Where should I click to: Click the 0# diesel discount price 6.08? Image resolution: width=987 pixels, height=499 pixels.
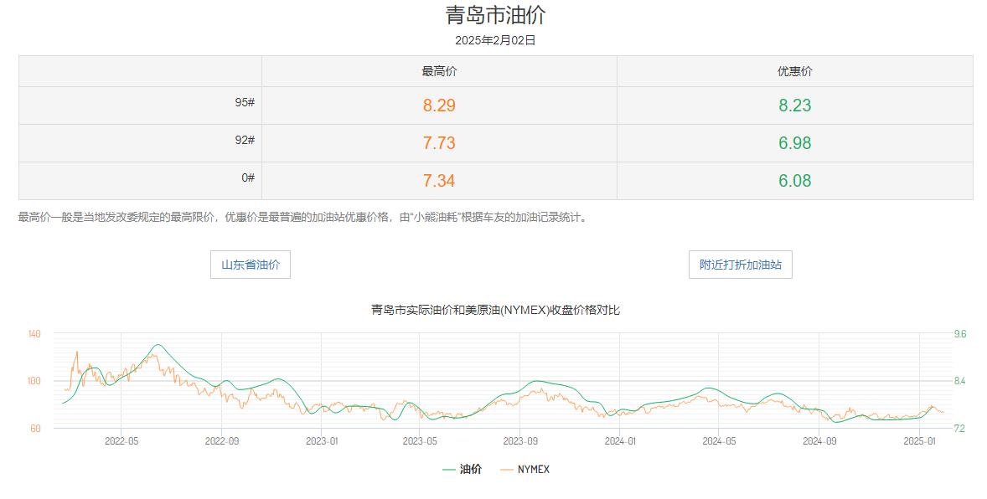794,181
